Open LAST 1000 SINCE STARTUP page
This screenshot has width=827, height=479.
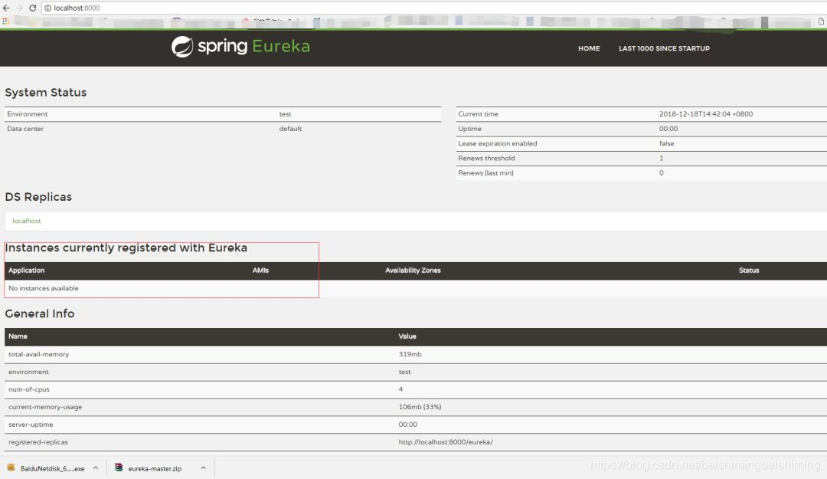pos(664,48)
